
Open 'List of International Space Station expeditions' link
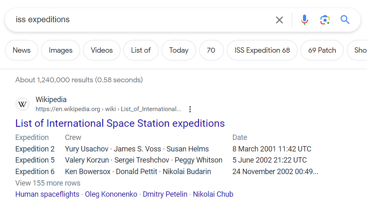[x=120, y=123]
